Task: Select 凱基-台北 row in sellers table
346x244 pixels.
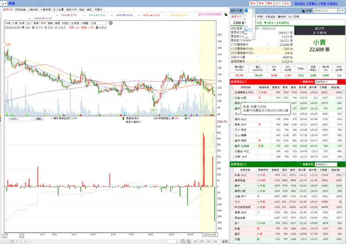Action: (x=286, y=175)
